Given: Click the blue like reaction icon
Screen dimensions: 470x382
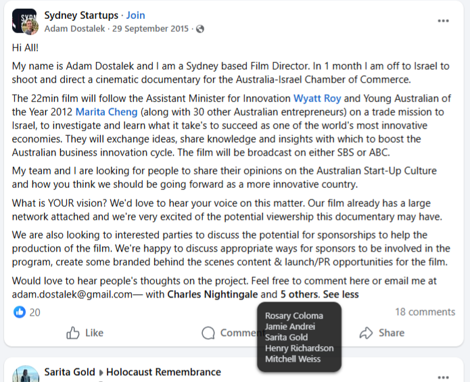Looking at the screenshot, I should 20,312.
